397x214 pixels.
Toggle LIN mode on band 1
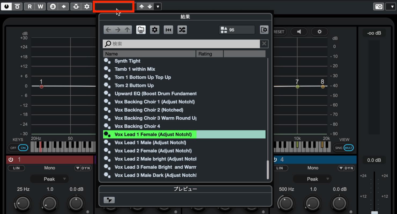coord(16,168)
